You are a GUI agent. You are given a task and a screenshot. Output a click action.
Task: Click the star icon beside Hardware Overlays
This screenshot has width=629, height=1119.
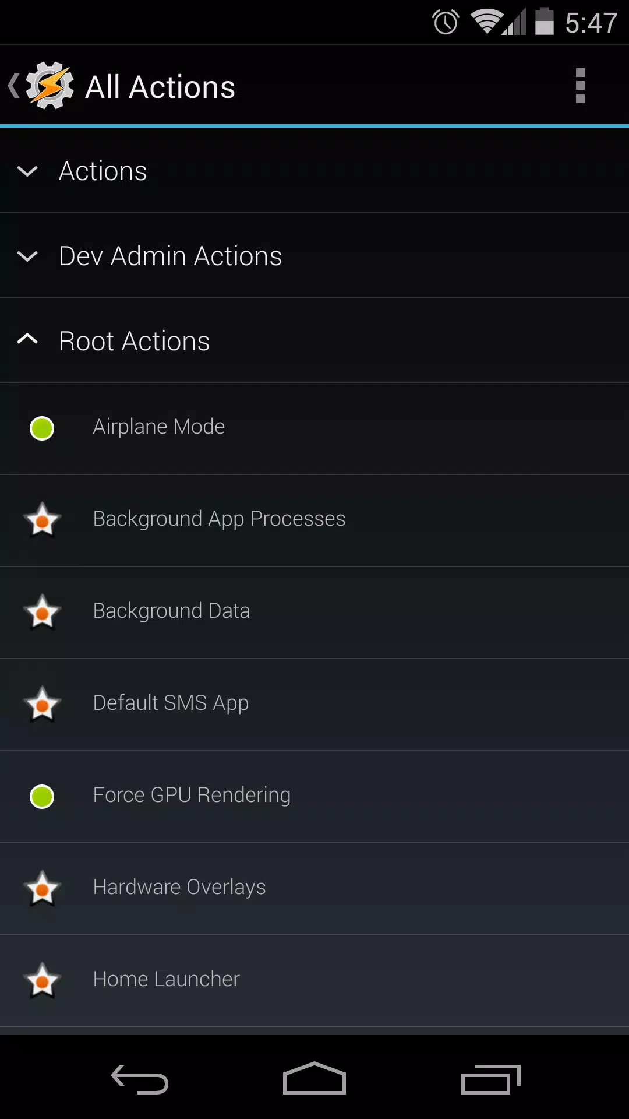(x=42, y=888)
